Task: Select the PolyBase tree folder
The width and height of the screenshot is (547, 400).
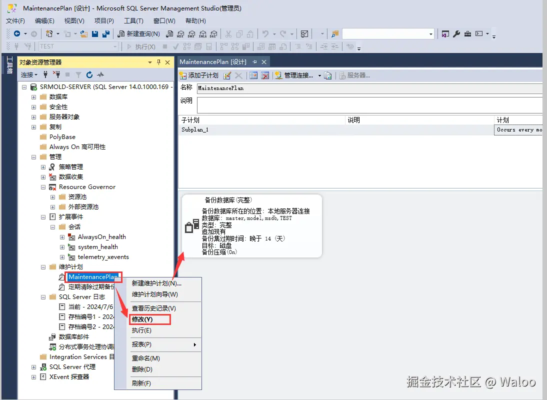Action: point(62,137)
